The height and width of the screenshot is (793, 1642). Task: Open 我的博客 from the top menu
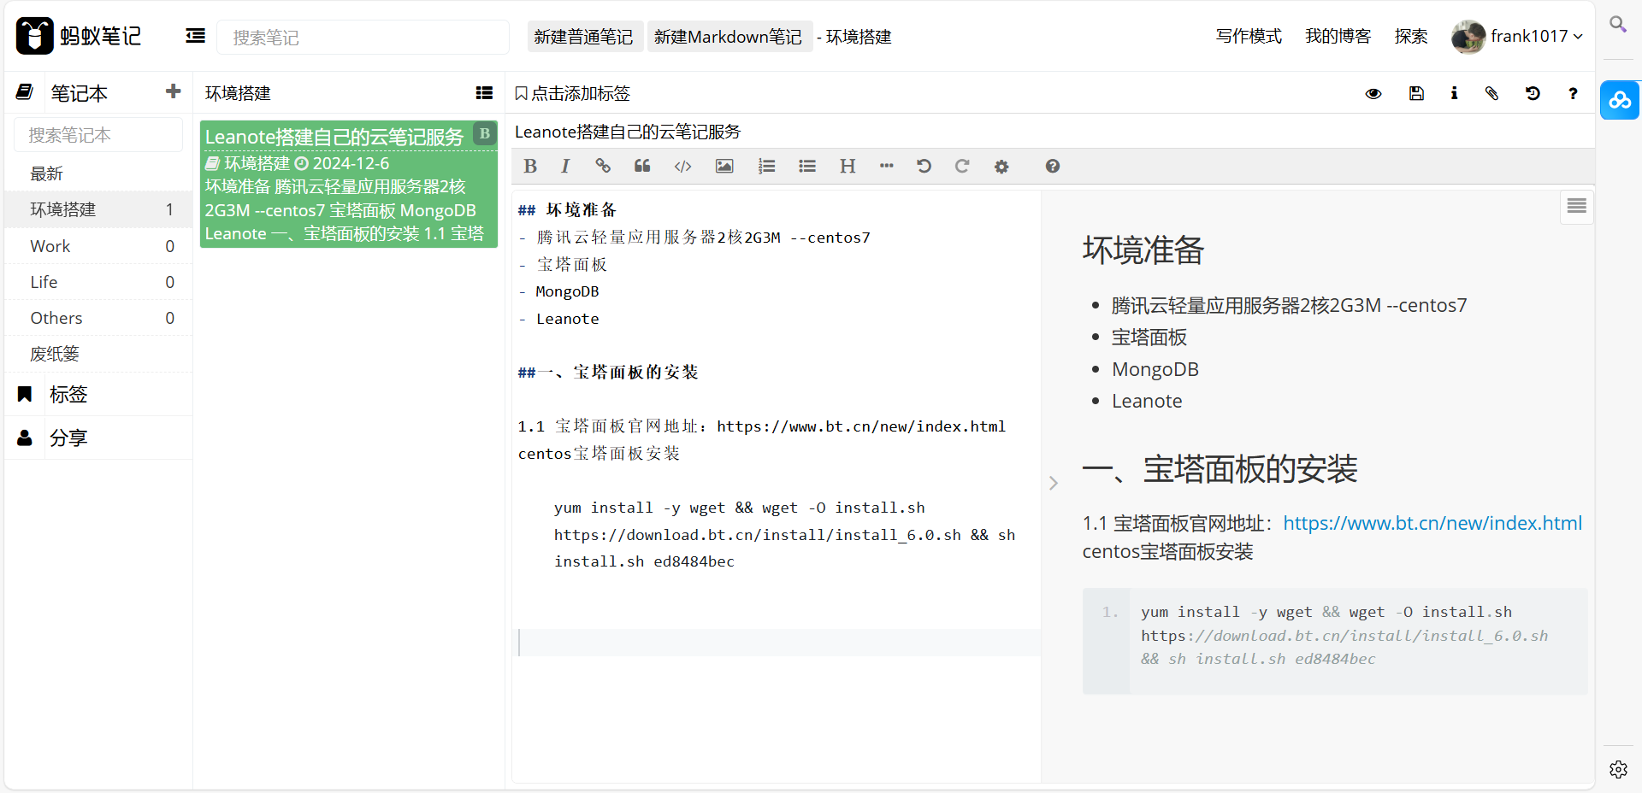[1338, 37]
